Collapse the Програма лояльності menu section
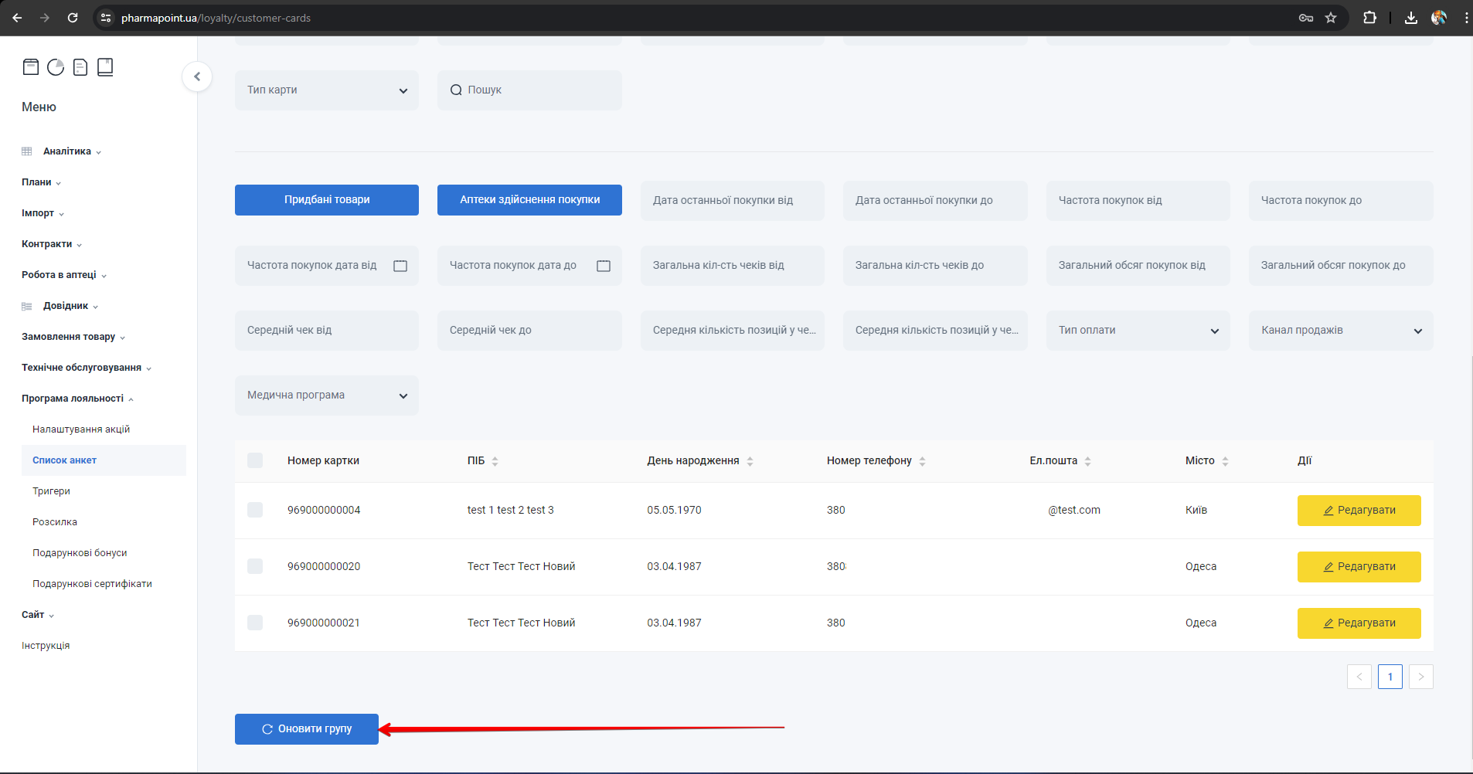The width and height of the screenshot is (1473, 774). 77,399
